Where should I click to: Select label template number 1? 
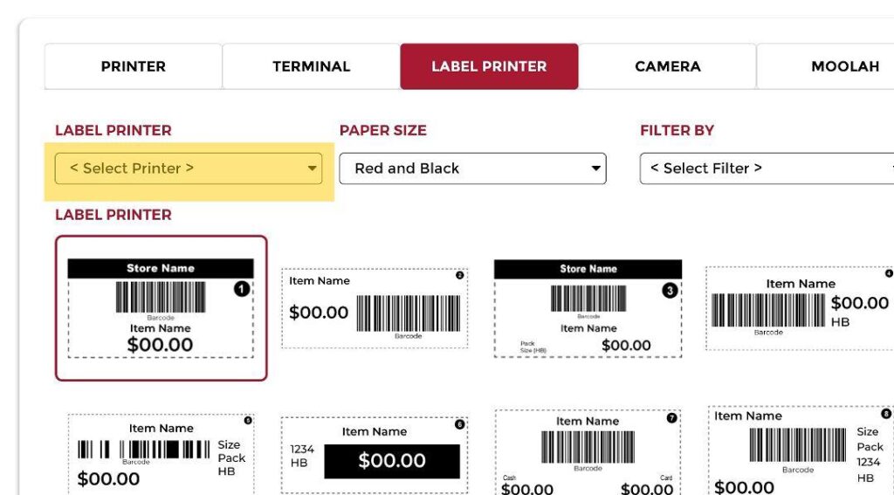[x=161, y=307]
